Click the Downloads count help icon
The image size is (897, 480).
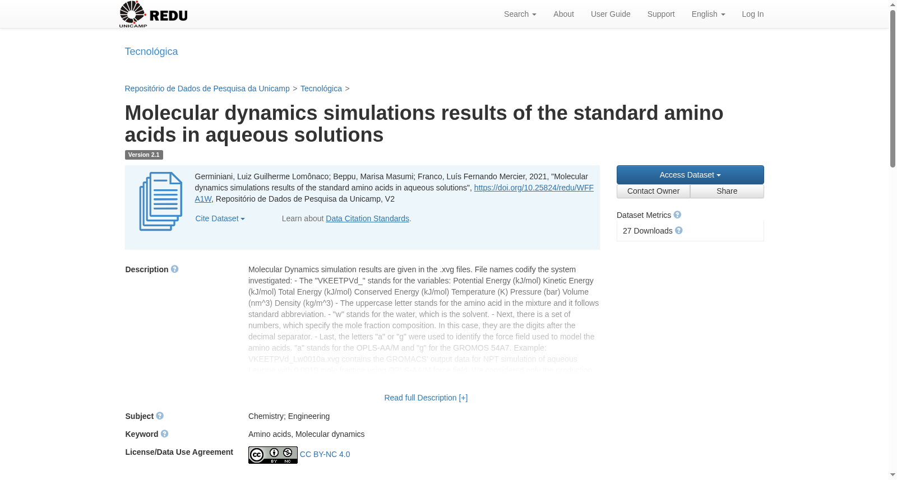679,231
